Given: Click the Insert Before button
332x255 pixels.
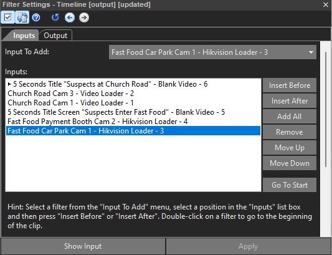Looking at the screenshot, I should click(290, 85).
